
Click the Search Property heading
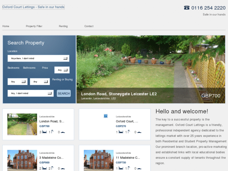click(26, 43)
